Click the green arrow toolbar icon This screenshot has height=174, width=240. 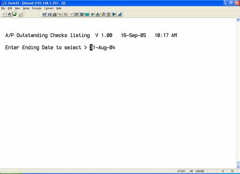tap(15, 14)
